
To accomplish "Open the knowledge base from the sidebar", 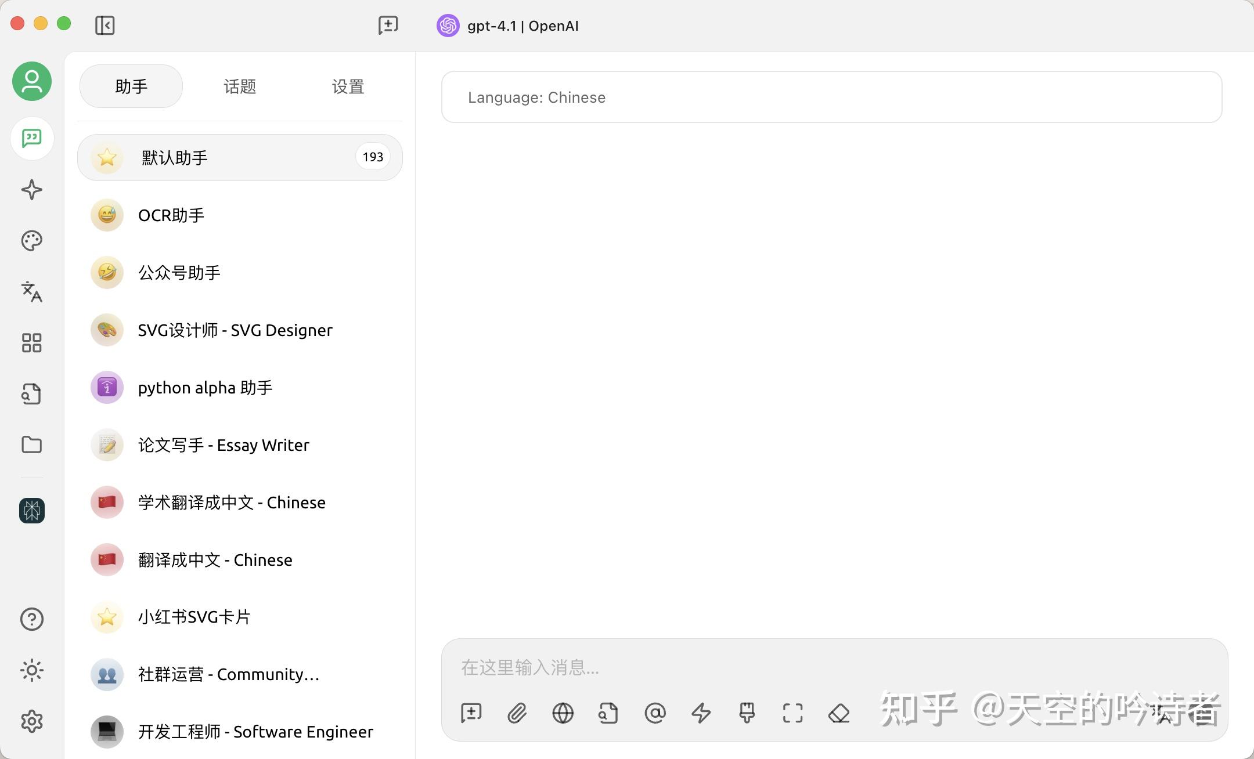I will coord(32,393).
